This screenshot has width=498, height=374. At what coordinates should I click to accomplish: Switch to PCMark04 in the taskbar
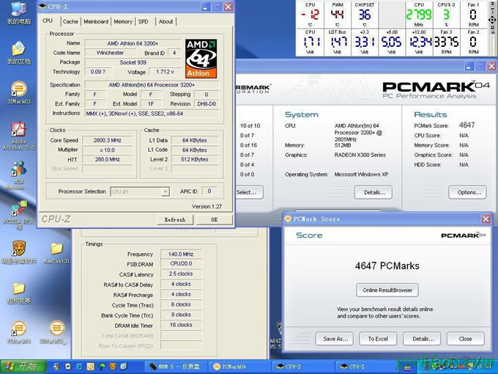pyautogui.click(x=240, y=366)
